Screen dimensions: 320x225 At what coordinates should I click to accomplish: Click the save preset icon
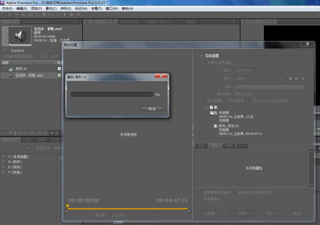pos(290,79)
